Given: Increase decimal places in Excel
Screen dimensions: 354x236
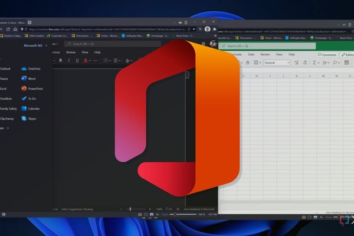Looking at the screenshot, I should click(296, 63).
